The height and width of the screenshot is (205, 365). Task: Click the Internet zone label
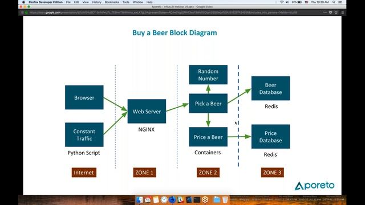click(x=84, y=173)
